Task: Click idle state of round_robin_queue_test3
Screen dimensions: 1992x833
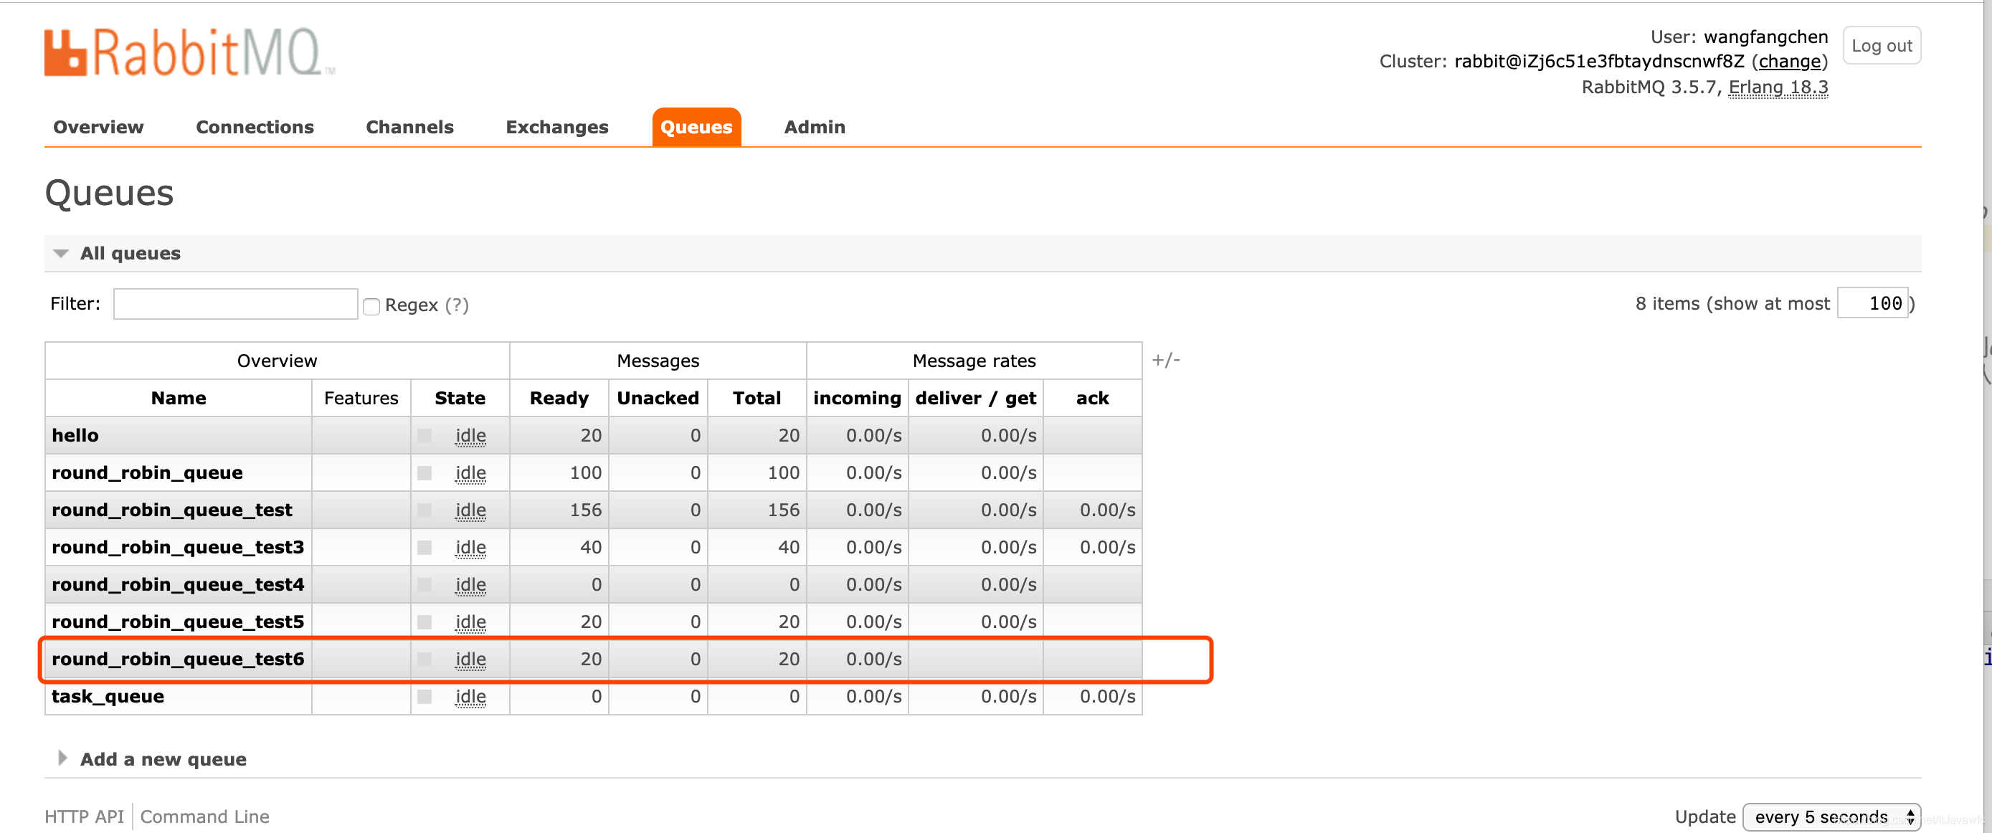Action: point(470,547)
